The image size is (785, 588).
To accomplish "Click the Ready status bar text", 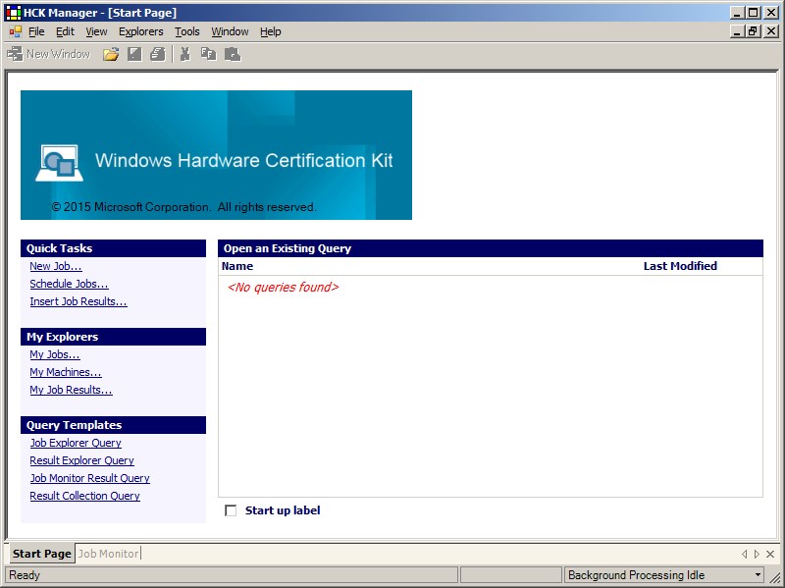I will (24, 575).
